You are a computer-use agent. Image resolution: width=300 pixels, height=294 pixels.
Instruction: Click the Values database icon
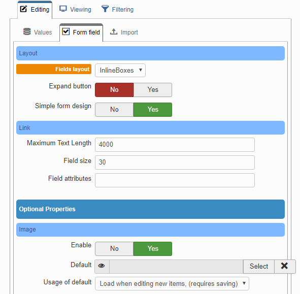point(27,31)
